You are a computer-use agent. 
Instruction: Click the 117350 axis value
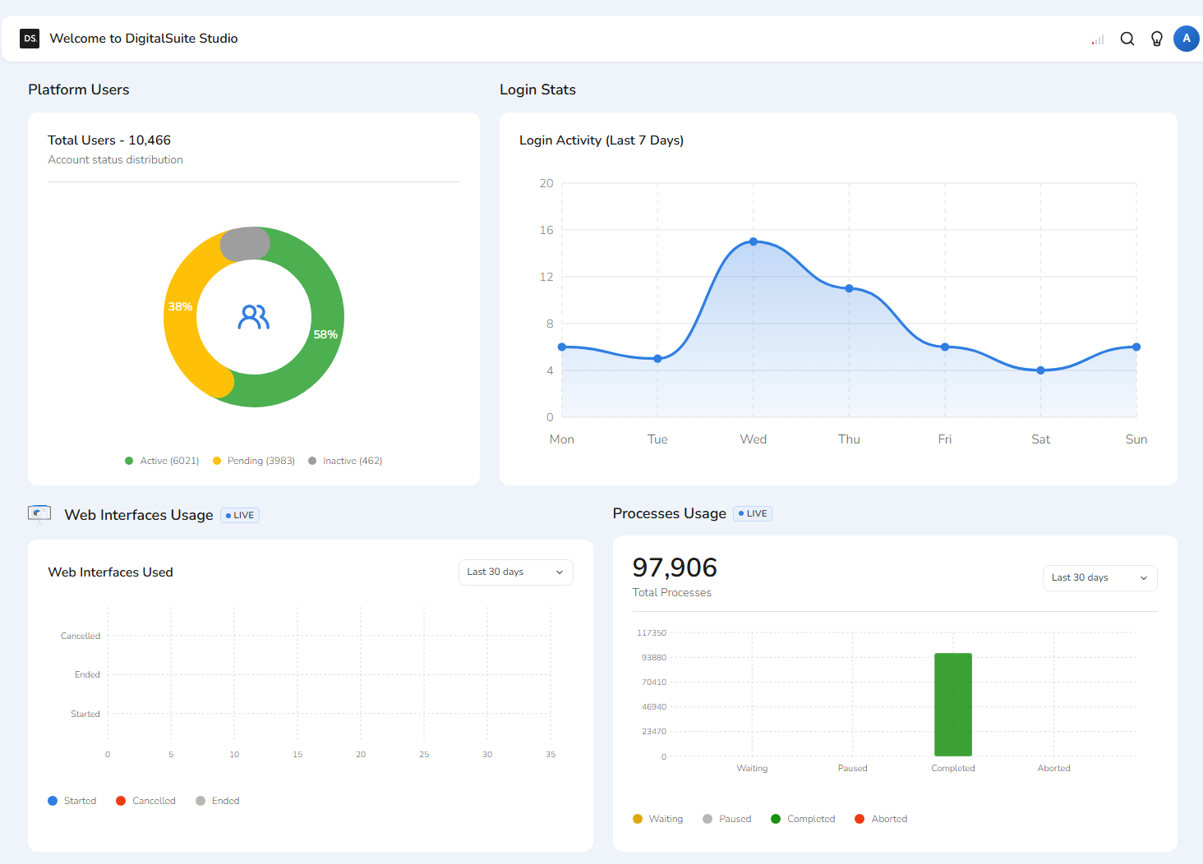click(x=652, y=633)
